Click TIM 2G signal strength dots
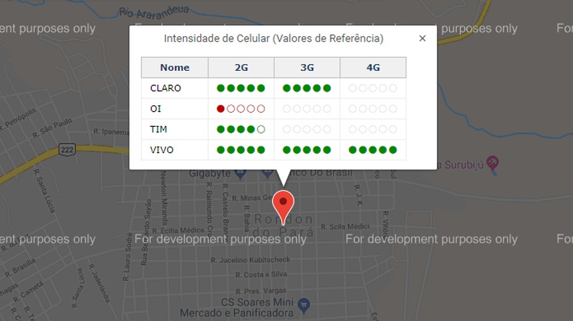 coord(240,129)
